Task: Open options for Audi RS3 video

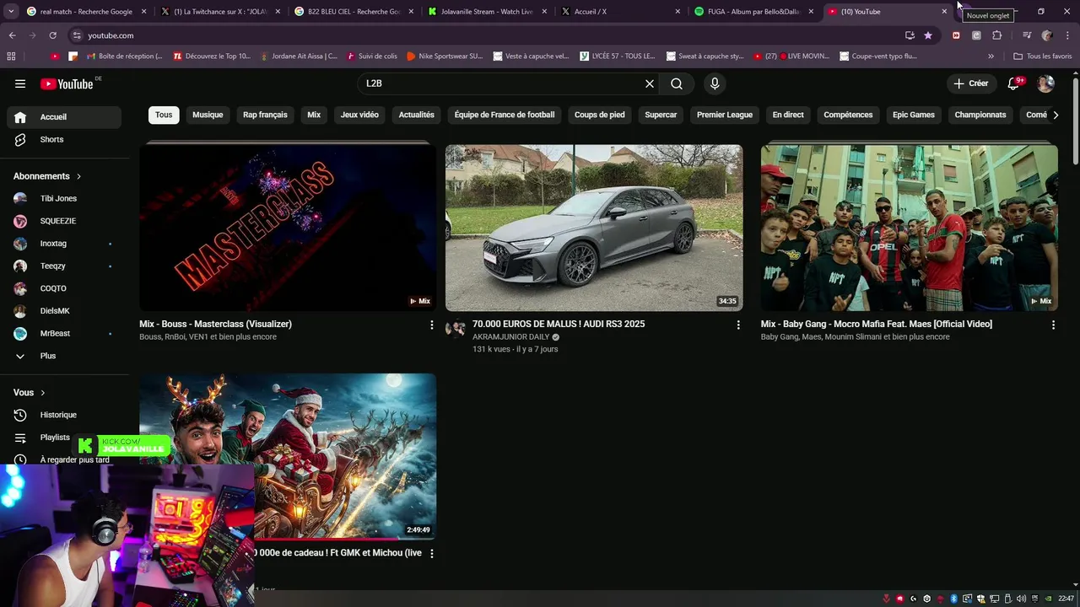Action: tap(738, 325)
